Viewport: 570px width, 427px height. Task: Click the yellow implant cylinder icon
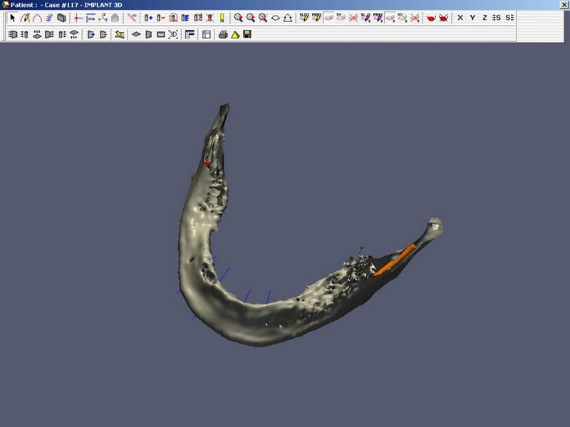(222, 17)
